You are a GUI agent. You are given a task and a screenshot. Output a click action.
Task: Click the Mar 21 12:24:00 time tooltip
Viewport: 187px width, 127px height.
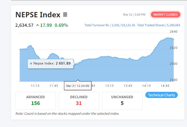click(78, 86)
